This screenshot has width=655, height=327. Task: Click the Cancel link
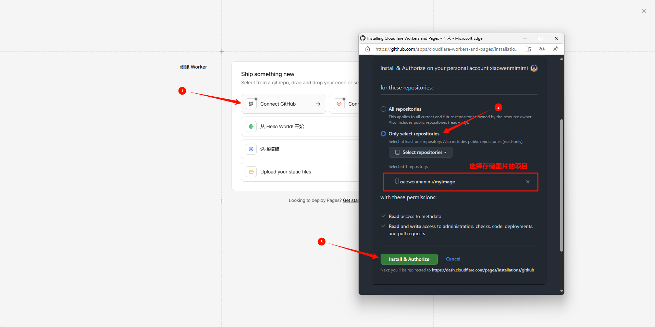453,259
